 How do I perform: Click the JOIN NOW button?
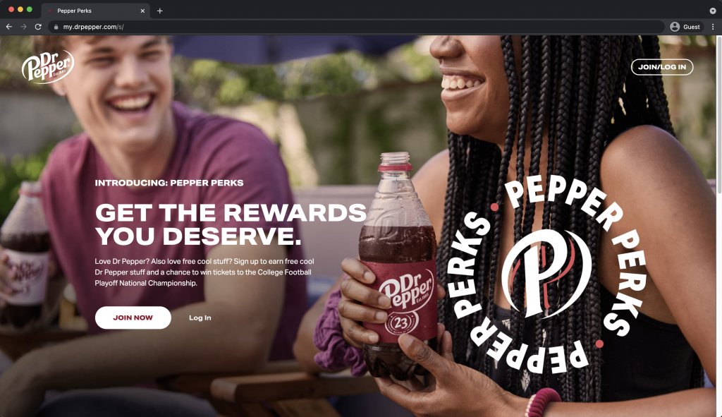point(133,318)
